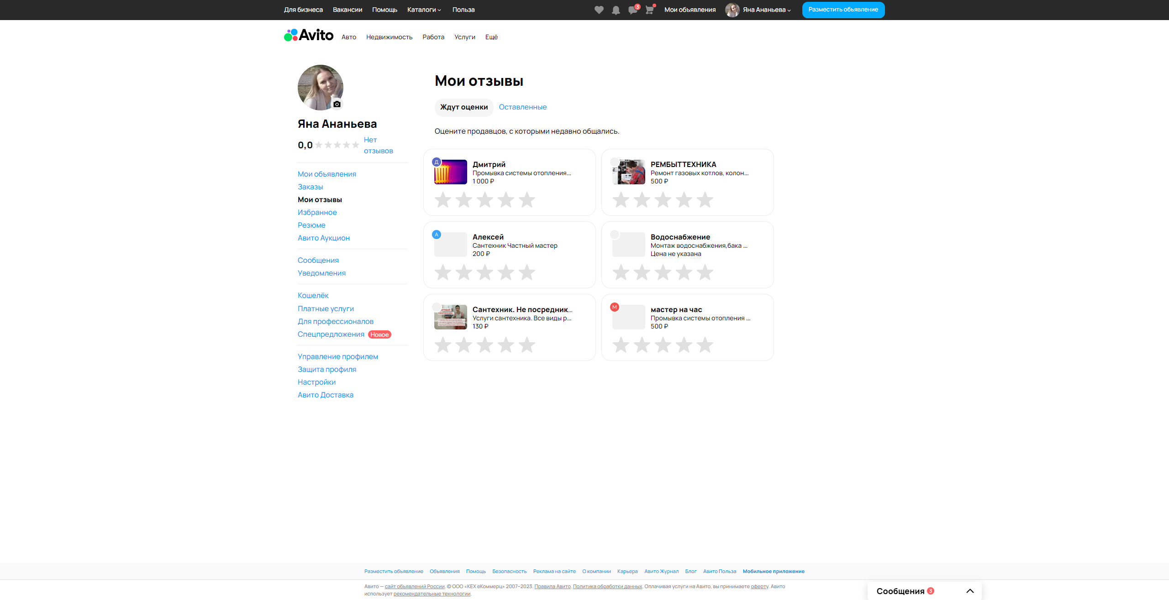Image resolution: width=1169 pixels, height=600 pixels.
Task: Select the Ждут оценки tab
Action: [x=463, y=107]
